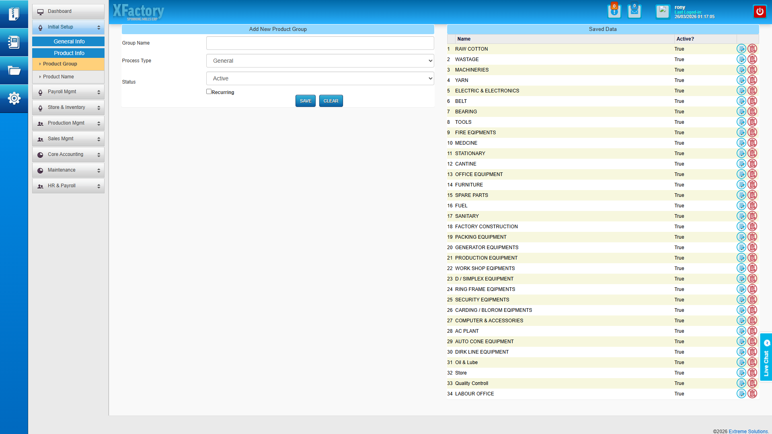Screen dimensions: 772x434
Task: Click the red power logout icon
Action: [x=760, y=12]
